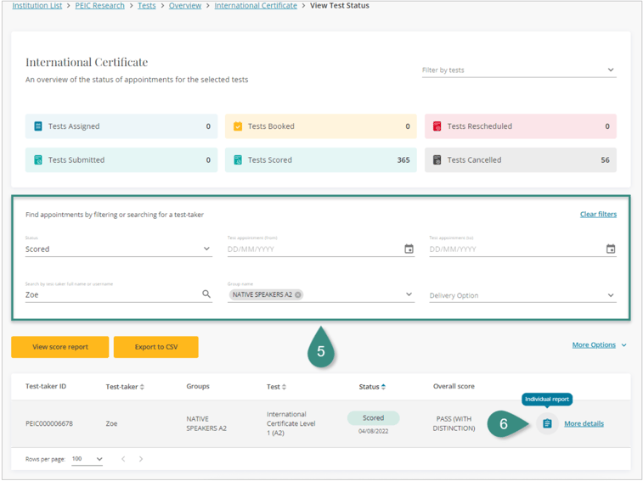Go to previous page arrow

(x=123, y=459)
